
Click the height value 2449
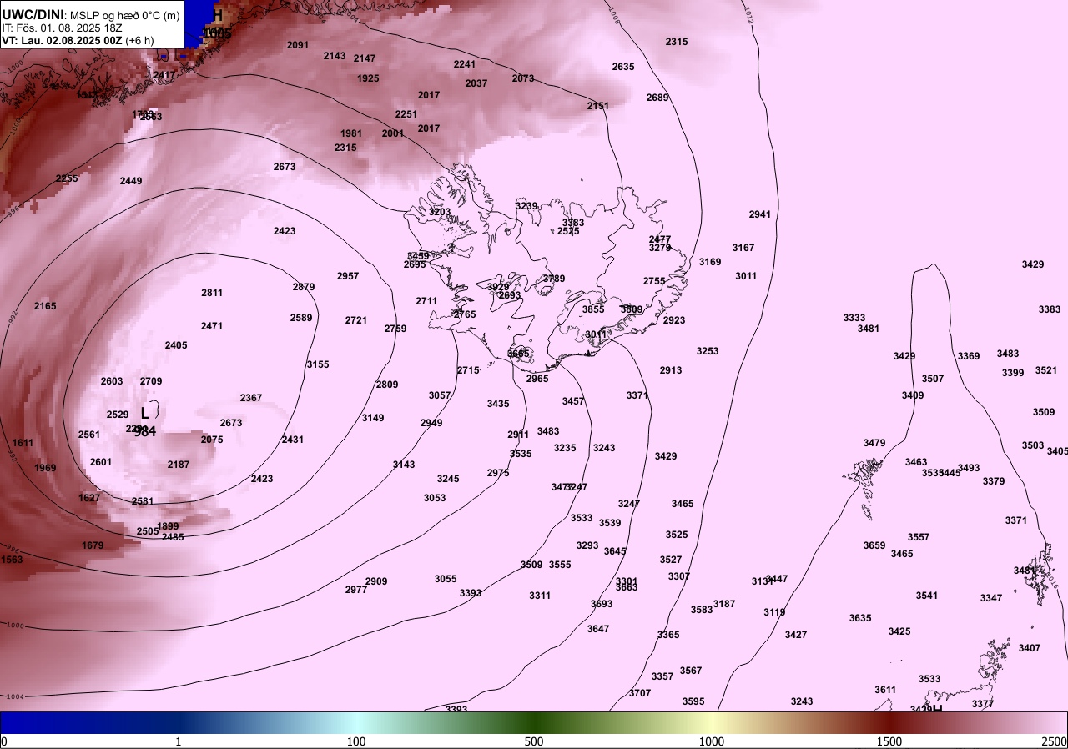coord(131,181)
